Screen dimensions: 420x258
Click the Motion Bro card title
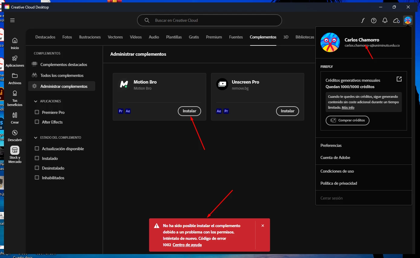[x=145, y=82]
